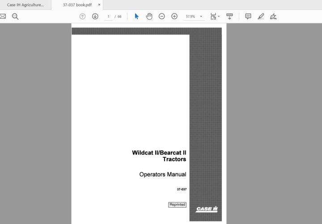Close the 37-037 book.pdf tab
Screen dimensions: 322x224
(x=99, y=4)
